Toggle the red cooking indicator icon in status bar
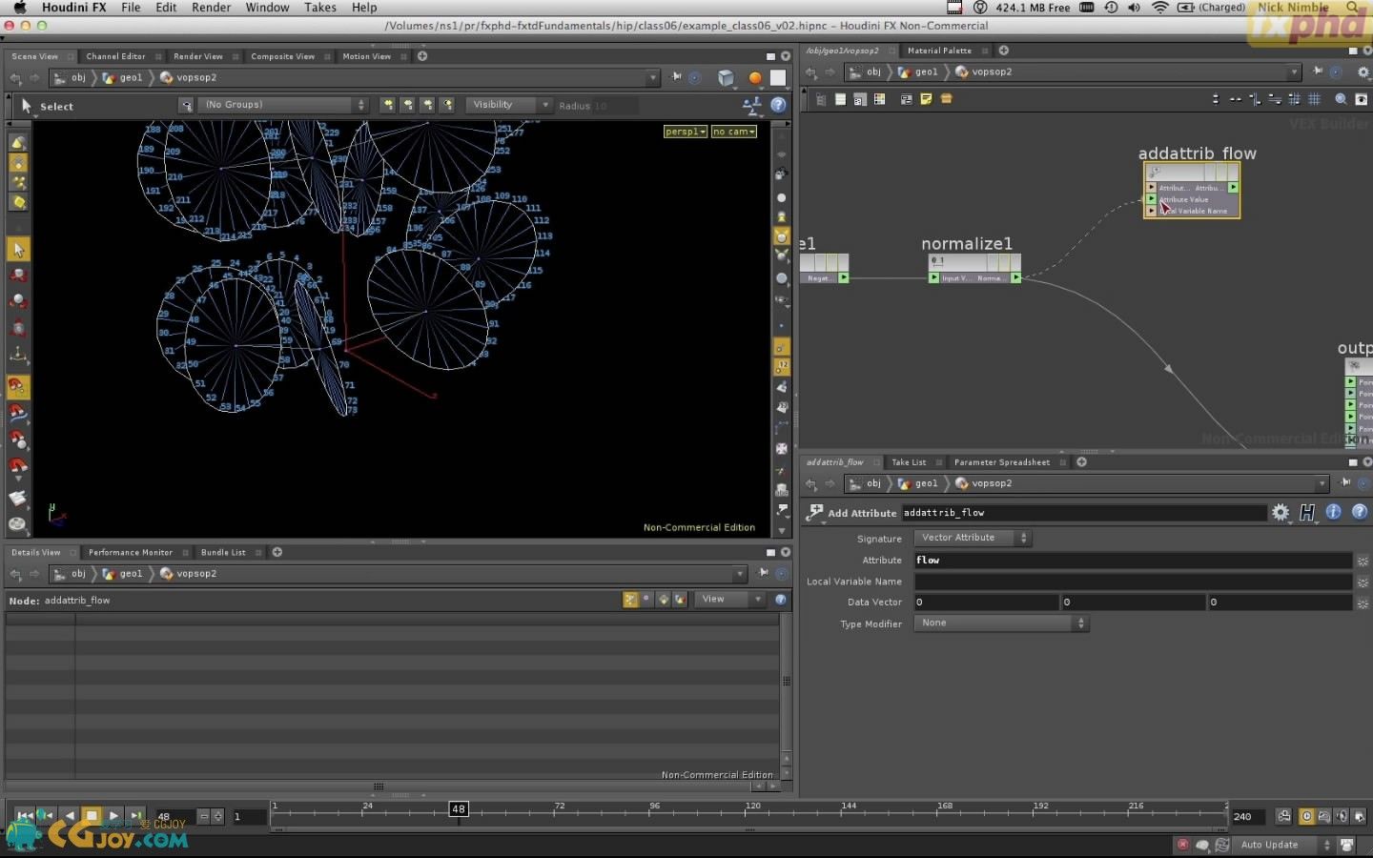 tap(1182, 845)
